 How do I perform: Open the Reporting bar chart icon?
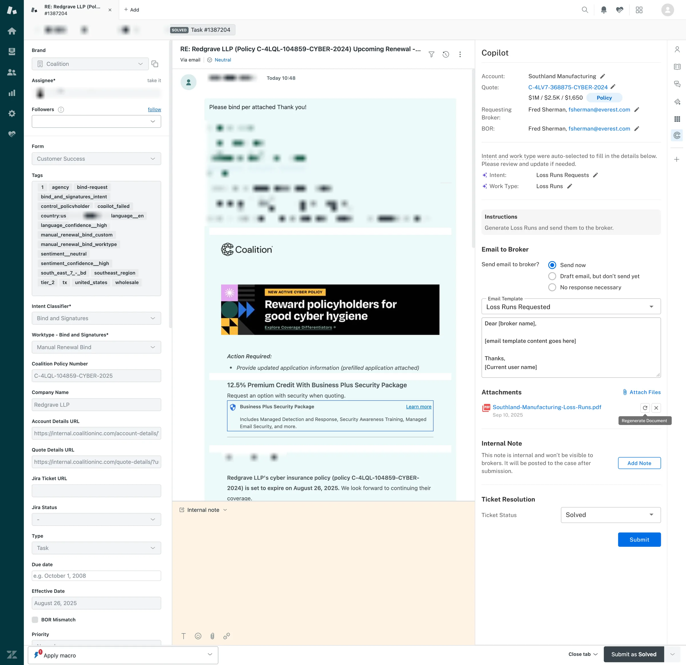pos(12,93)
